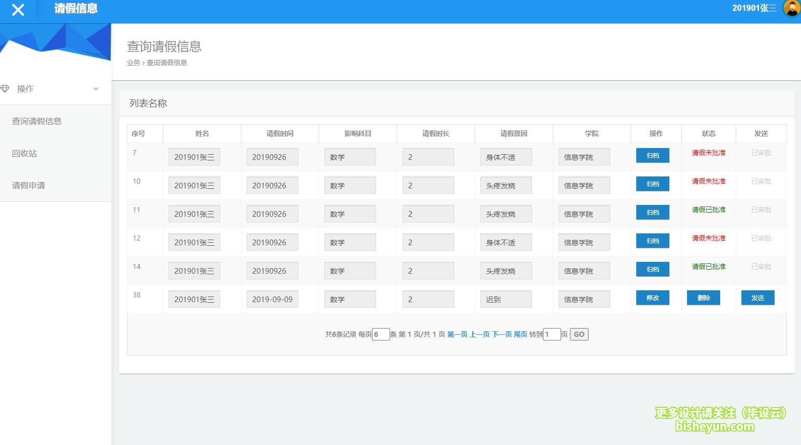The image size is (801, 445).
Task: Open user avatar in top right corner
Action: [x=791, y=8]
